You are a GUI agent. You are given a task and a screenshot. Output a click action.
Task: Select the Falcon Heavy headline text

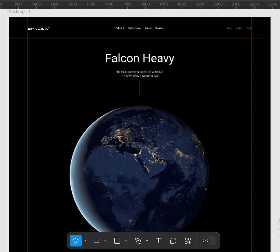[x=140, y=58]
